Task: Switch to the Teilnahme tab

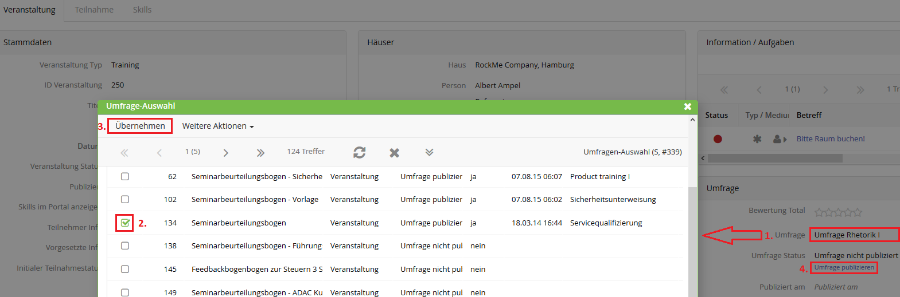Action: tap(94, 10)
